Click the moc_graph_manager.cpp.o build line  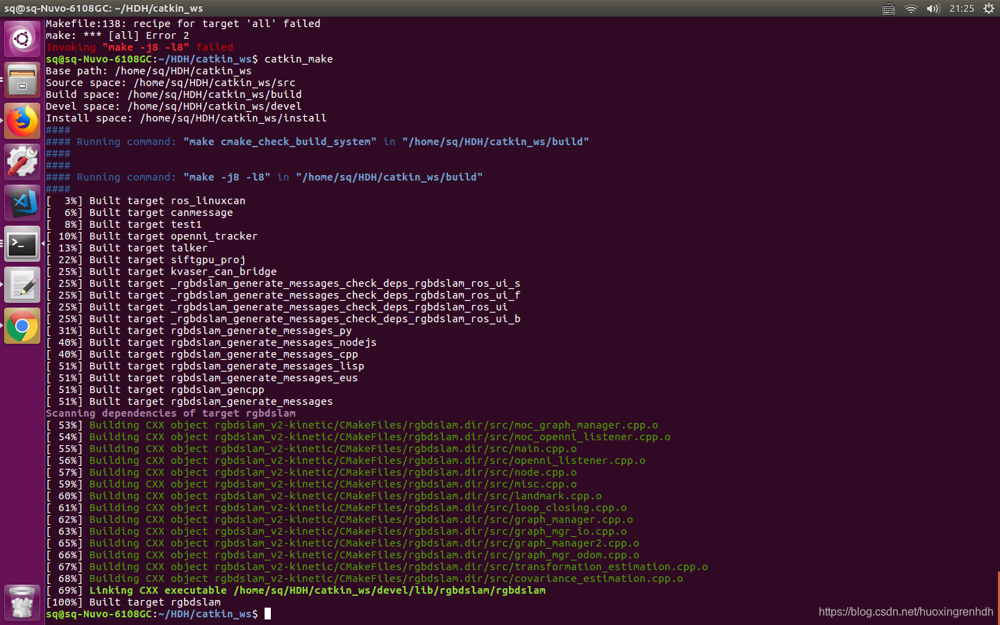point(352,425)
